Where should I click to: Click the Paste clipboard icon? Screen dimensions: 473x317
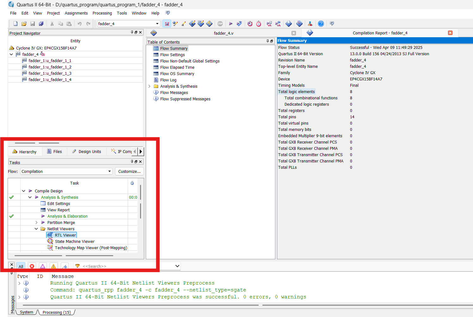[x=69, y=24]
